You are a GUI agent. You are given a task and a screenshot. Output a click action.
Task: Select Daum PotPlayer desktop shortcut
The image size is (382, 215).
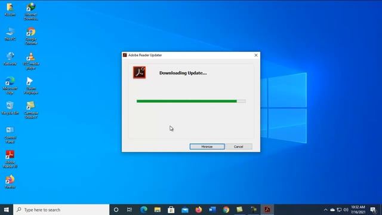(31, 85)
